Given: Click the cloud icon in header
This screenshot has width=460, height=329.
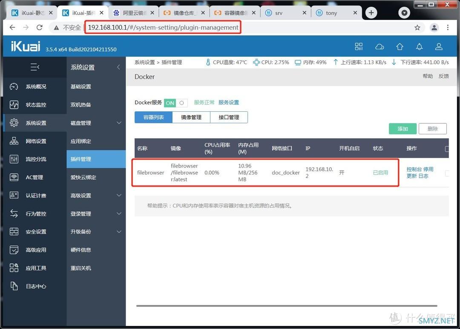Looking at the screenshot, I should (x=379, y=47).
